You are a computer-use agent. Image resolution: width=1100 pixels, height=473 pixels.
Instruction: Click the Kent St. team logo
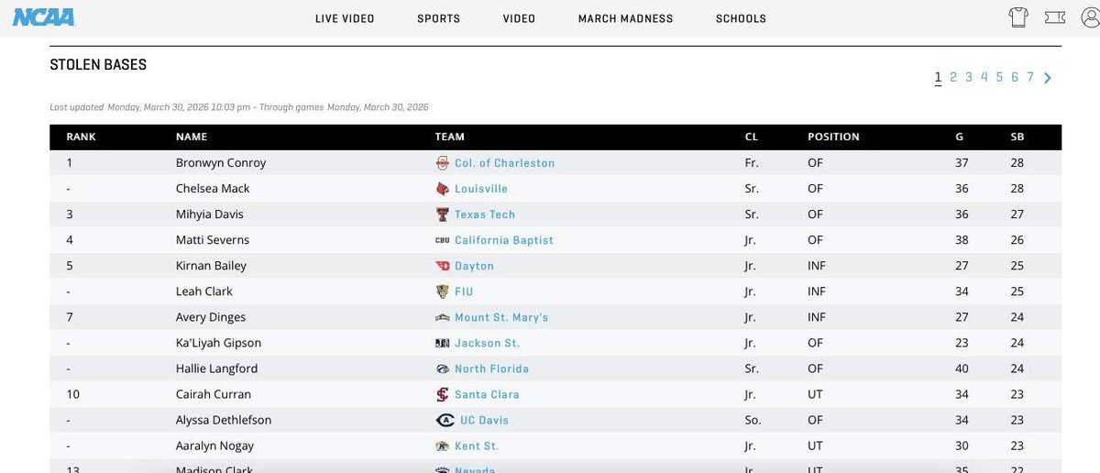pos(443,445)
